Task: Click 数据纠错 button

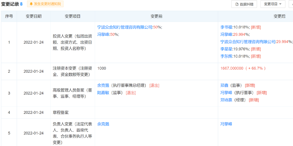Action: [x=244, y=4]
